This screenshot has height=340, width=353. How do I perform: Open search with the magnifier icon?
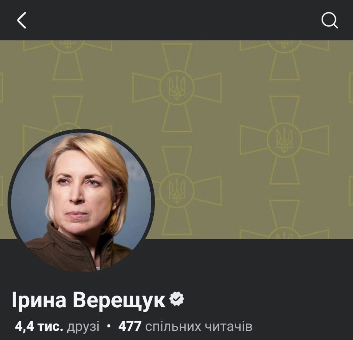click(x=330, y=20)
